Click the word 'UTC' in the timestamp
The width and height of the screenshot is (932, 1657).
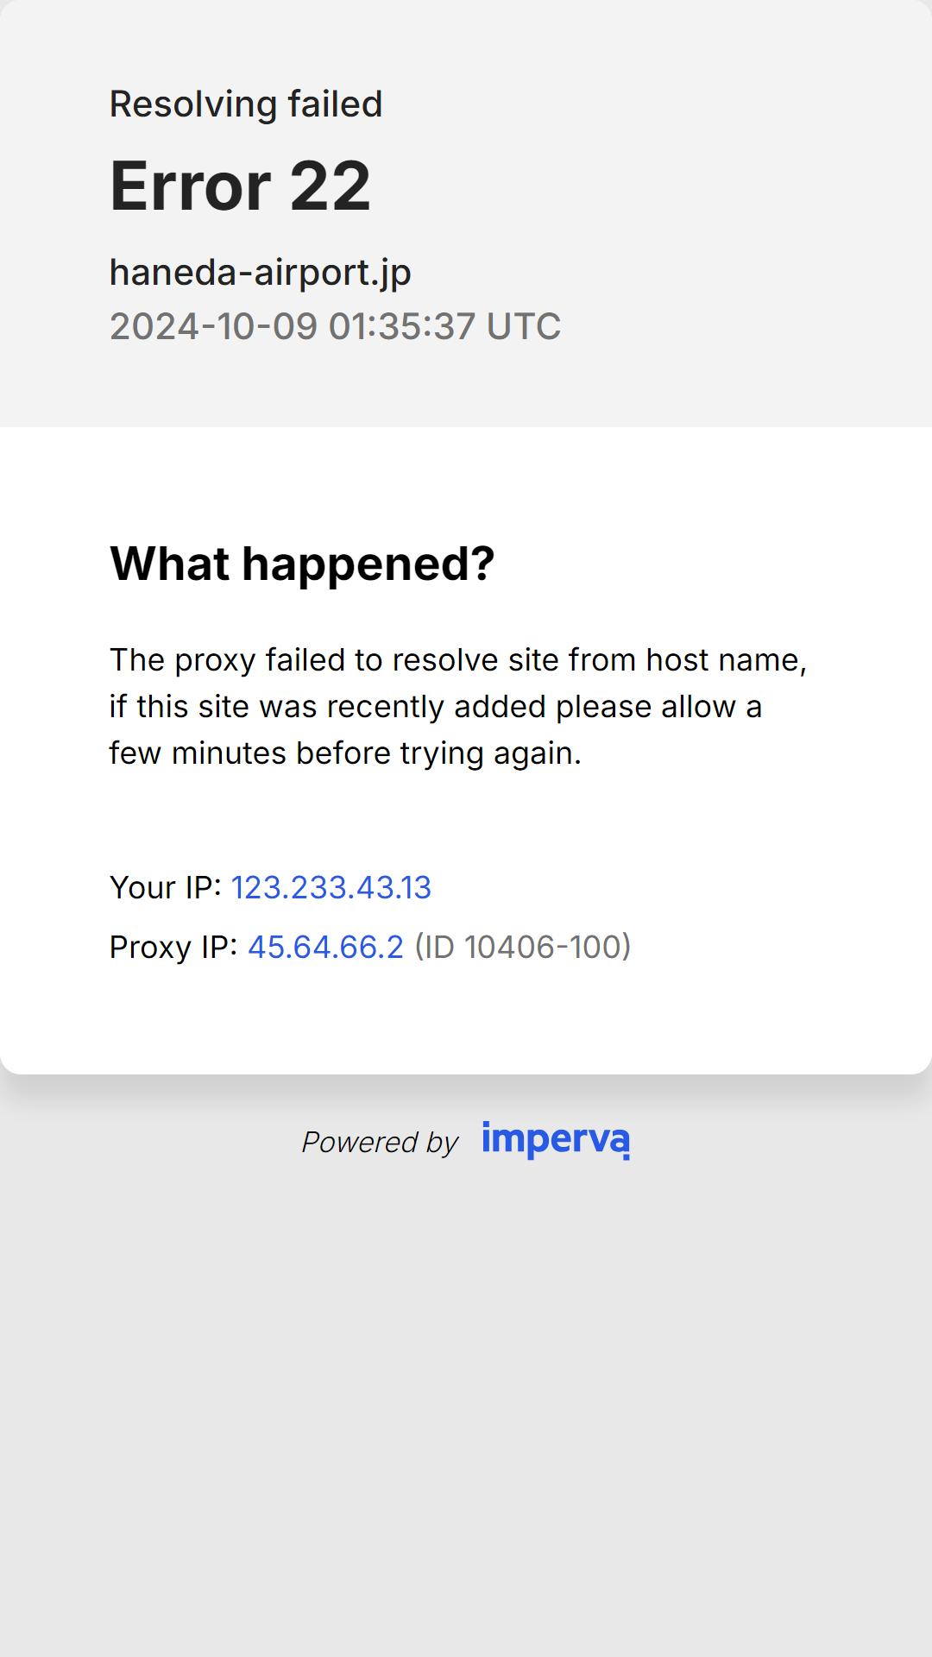click(524, 326)
